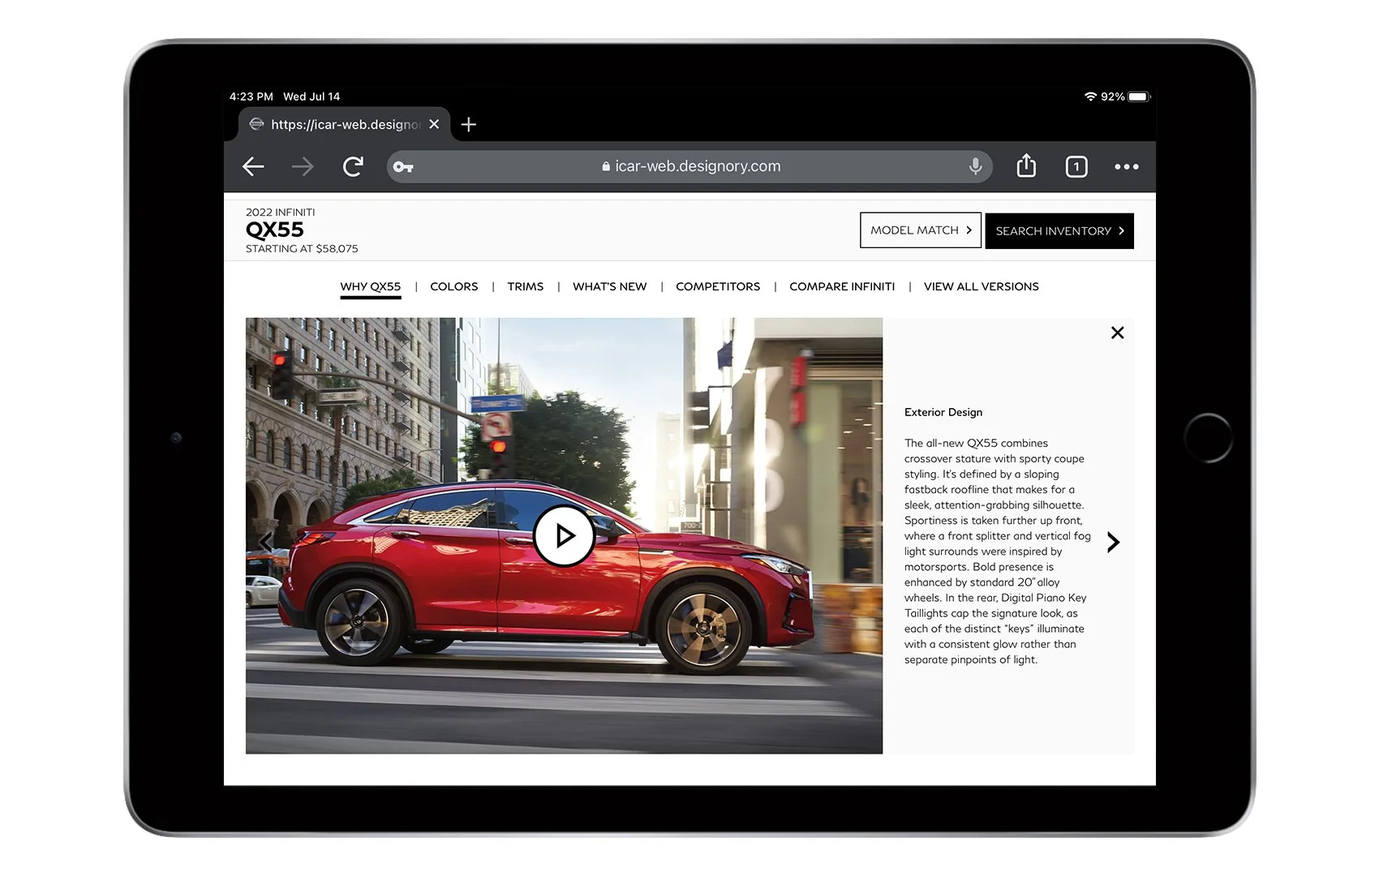Close the icar-web browser tab
This screenshot has height=876, width=1379.
(434, 124)
